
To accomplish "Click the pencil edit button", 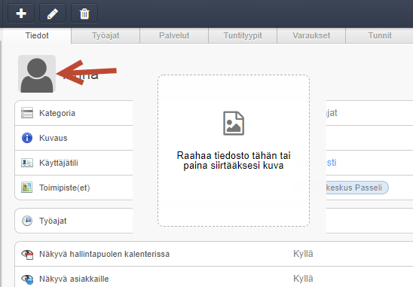I will point(53,13).
